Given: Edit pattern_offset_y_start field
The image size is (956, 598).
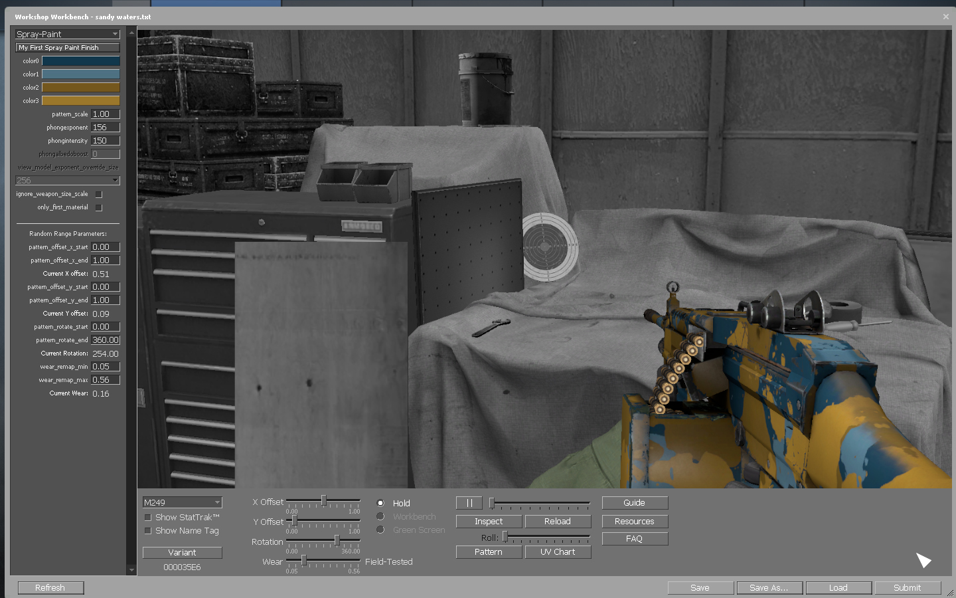Looking at the screenshot, I should [106, 287].
